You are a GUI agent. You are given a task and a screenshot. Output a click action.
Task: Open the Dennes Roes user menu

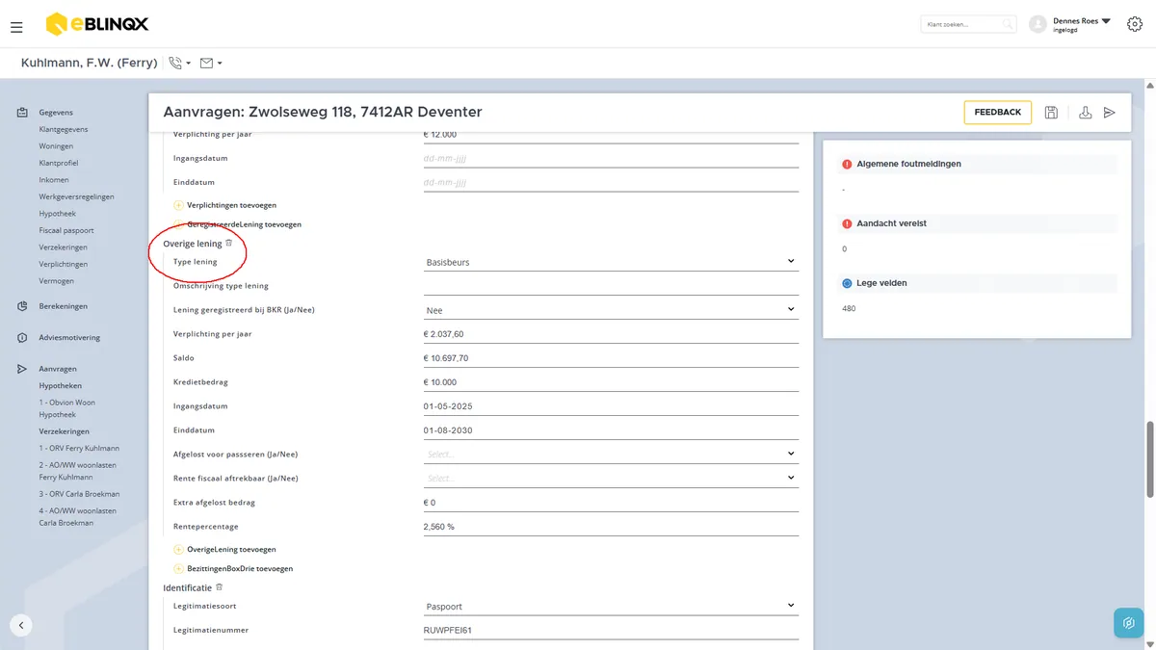pyautogui.click(x=1070, y=24)
